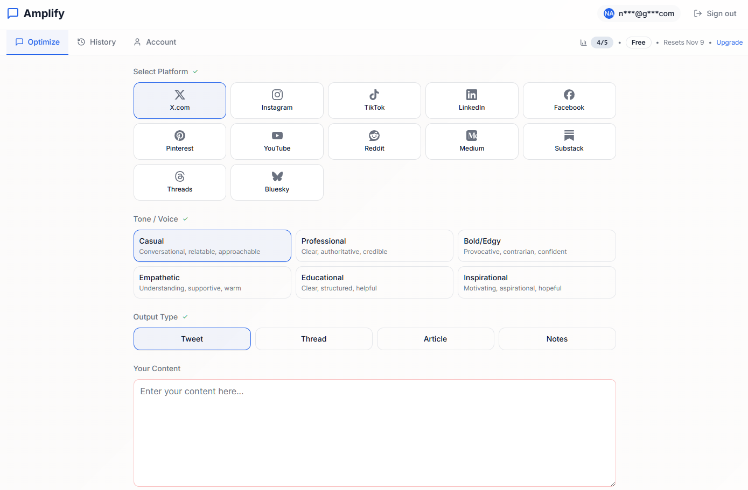Select the Bluesky butterfly icon
The height and width of the screenshot is (490, 748).
(276, 176)
